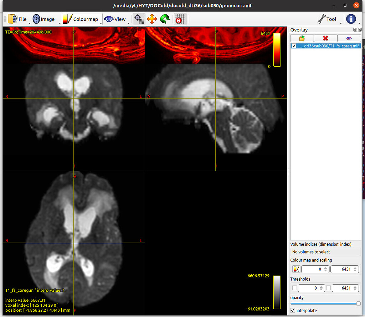This screenshot has width=365, height=317.
Task: Uncheck the T1_fs_coreg.mif overlay visibility
Action: tap(294, 46)
